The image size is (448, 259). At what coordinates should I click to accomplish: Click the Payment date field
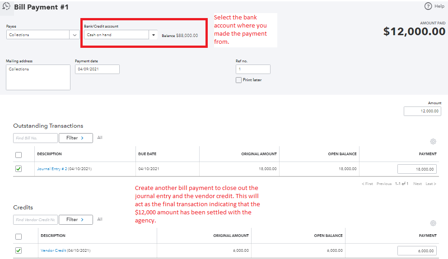pyautogui.click(x=97, y=69)
